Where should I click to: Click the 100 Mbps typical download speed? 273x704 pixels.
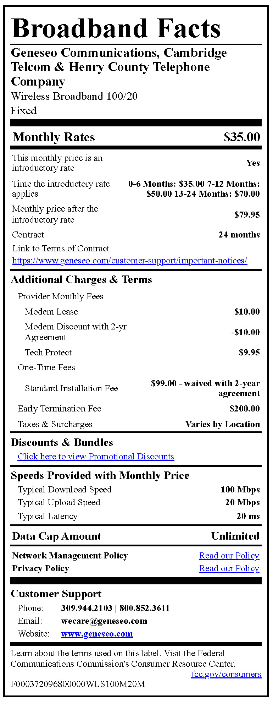click(x=240, y=490)
